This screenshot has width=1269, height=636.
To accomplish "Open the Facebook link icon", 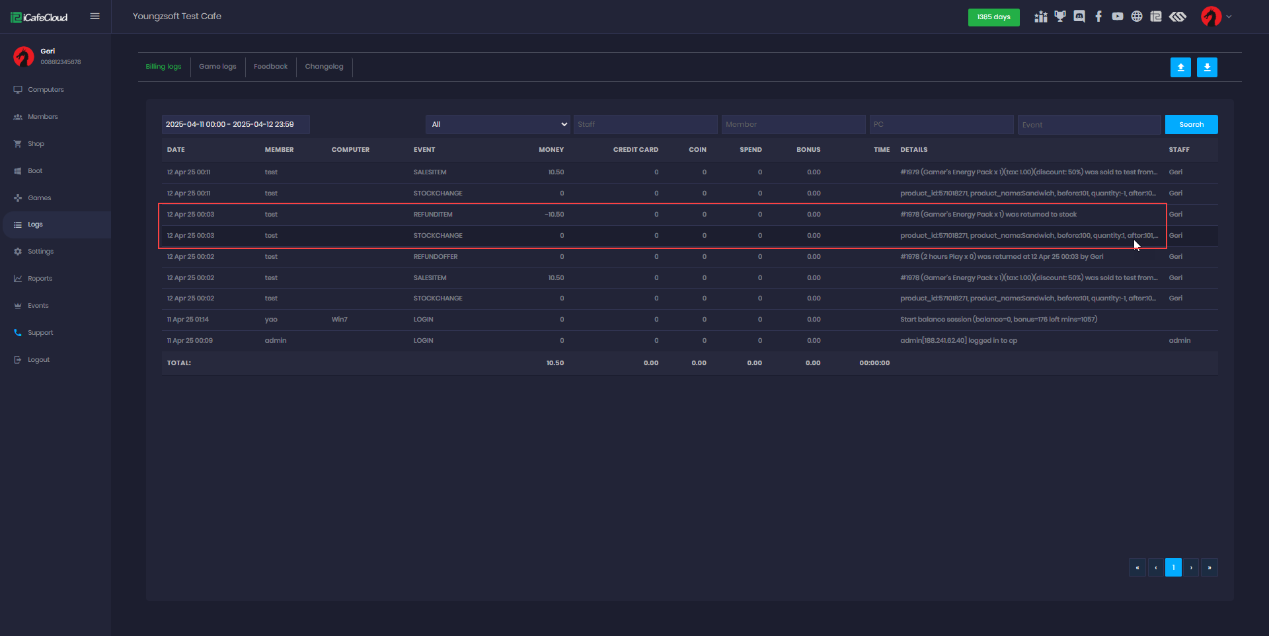I will (x=1098, y=17).
